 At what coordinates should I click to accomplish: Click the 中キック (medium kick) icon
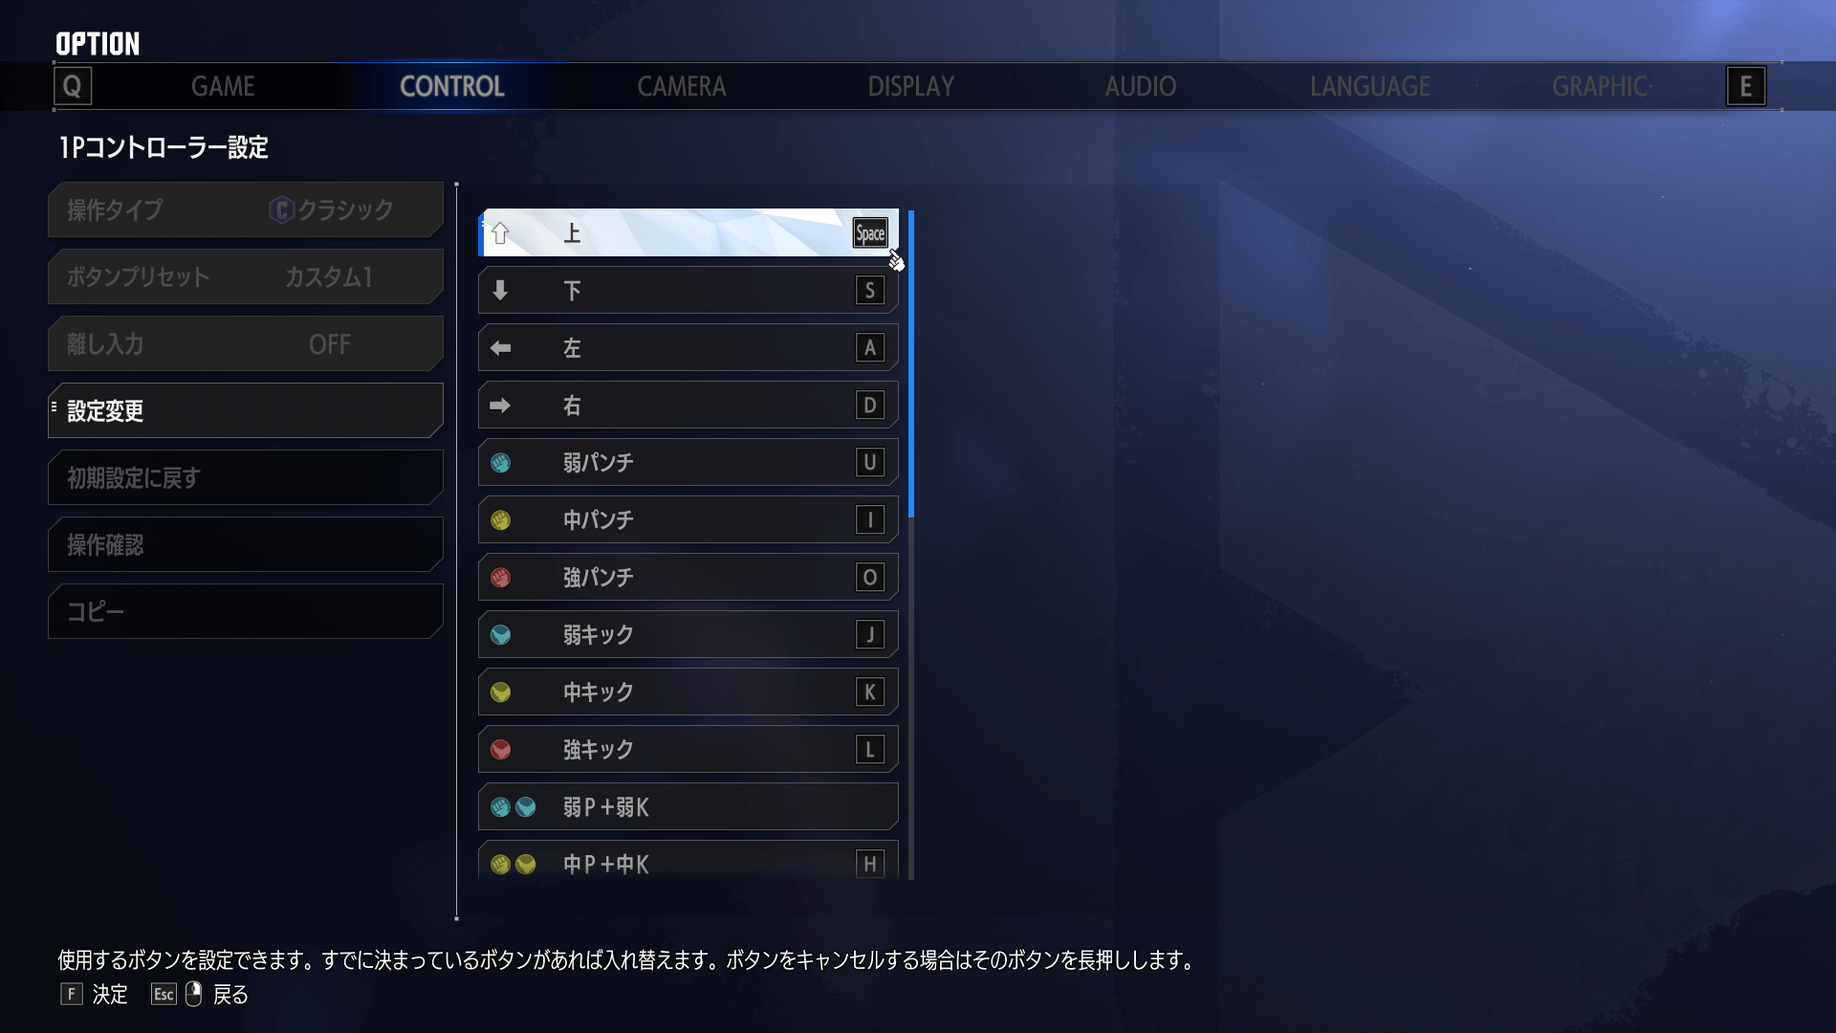click(x=502, y=692)
